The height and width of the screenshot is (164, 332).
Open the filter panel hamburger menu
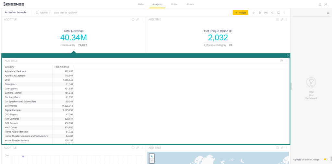[328, 13]
